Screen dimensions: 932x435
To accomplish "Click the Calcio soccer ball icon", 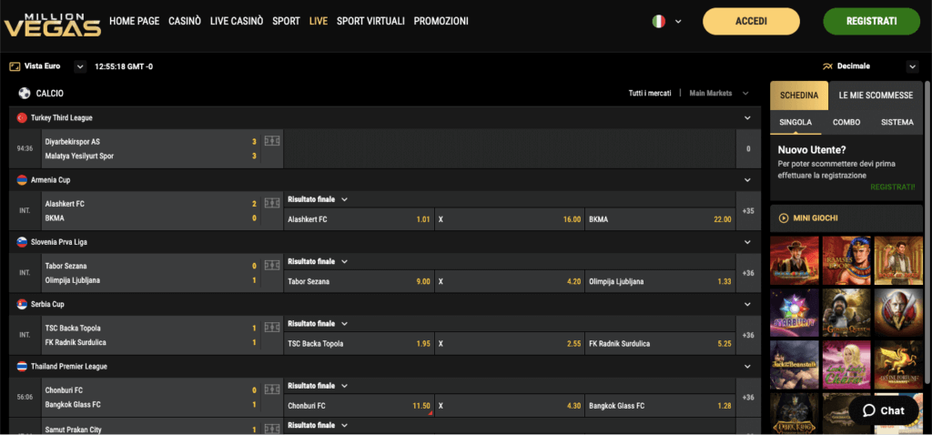I will tap(25, 94).
